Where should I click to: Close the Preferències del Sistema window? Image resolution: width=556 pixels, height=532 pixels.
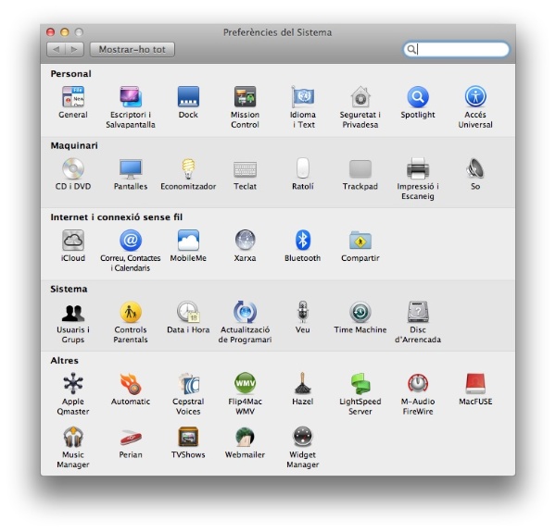(51, 32)
